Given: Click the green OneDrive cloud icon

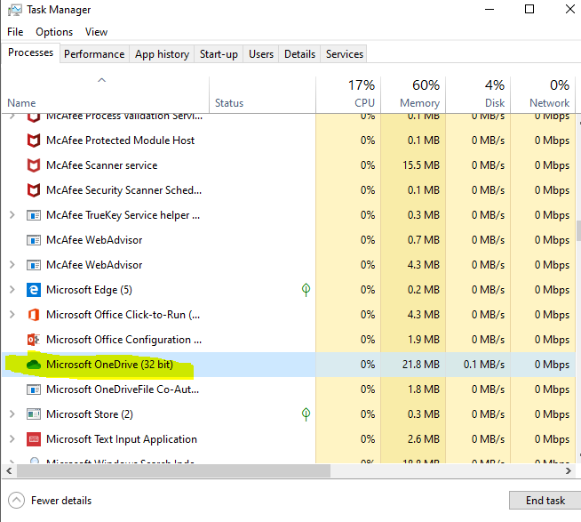Looking at the screenshot, I should pyautogui.click(x=34, y=365).
